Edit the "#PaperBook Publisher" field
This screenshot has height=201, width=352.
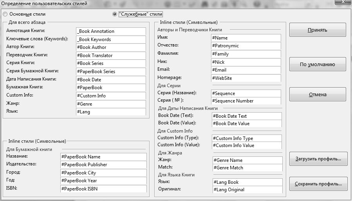pyautogui.click(x=103, y=165)
